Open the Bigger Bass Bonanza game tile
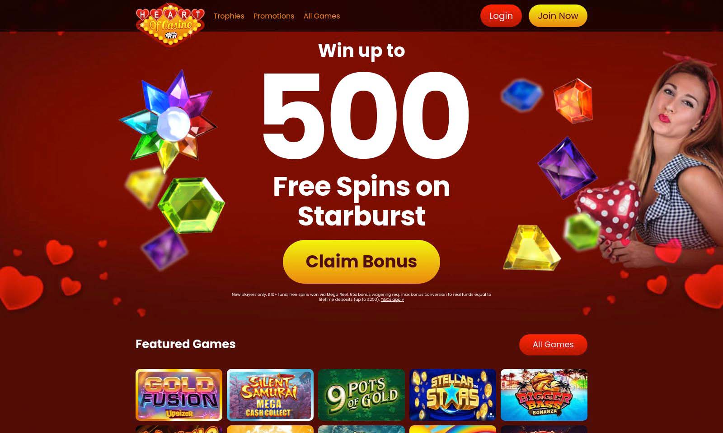This screenshot has height=433, width=723. click(544, 395)
